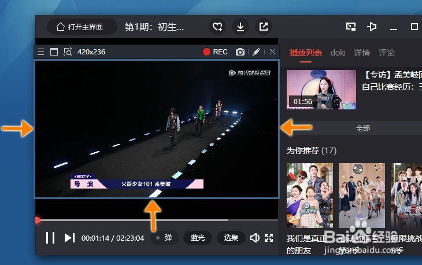Image resolution: width=422 pixels, height=265 pixels.
Task: Click the video progress bar track
Action: point(157,220)
